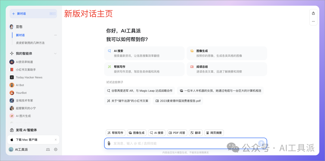Open the 新对话 conversation in sidebar
325x161 pixels.
pyautogui.click(x=20, y=35)
